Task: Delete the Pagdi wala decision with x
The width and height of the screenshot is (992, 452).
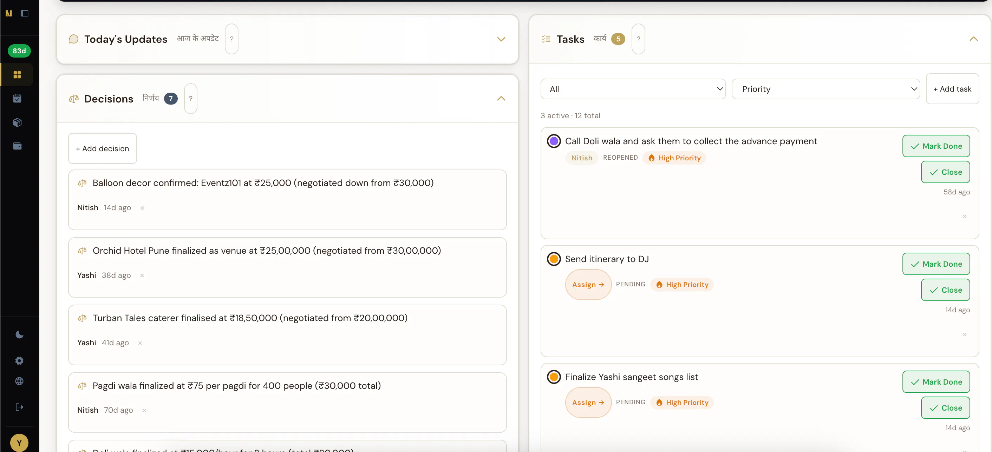Action: (144, 411)
